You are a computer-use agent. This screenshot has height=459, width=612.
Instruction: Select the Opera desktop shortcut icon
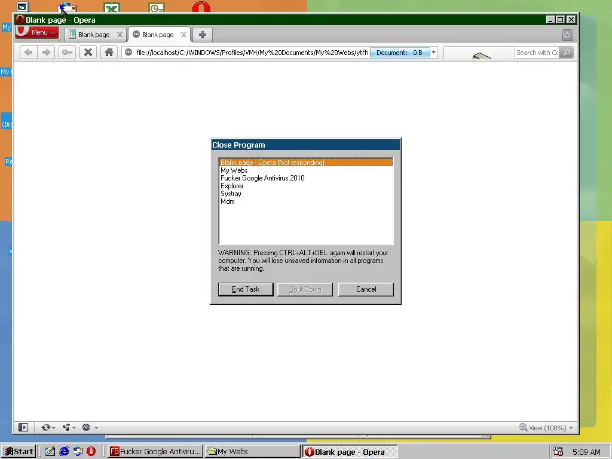pos(201,7)
